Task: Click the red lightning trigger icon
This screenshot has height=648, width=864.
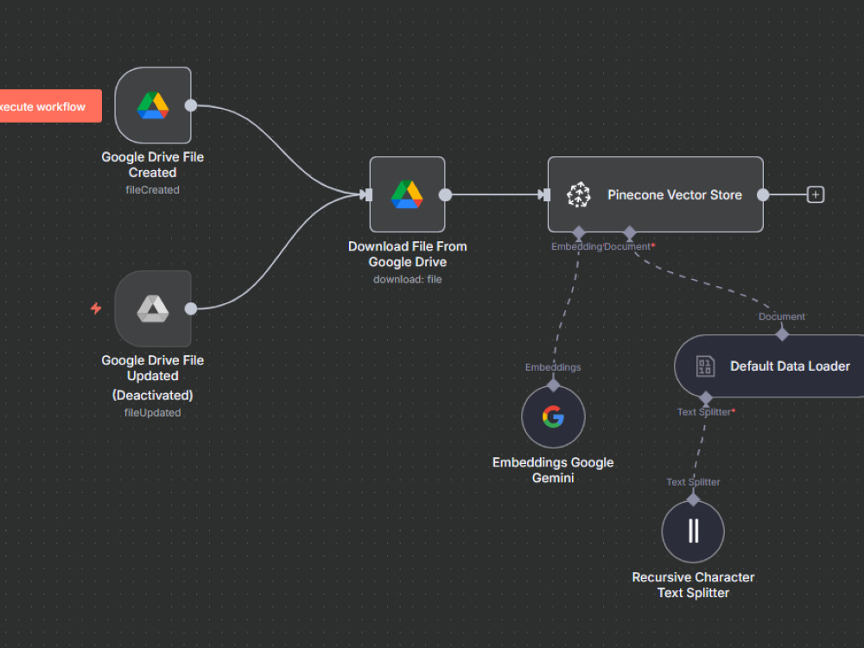Action: pos(96,308)
